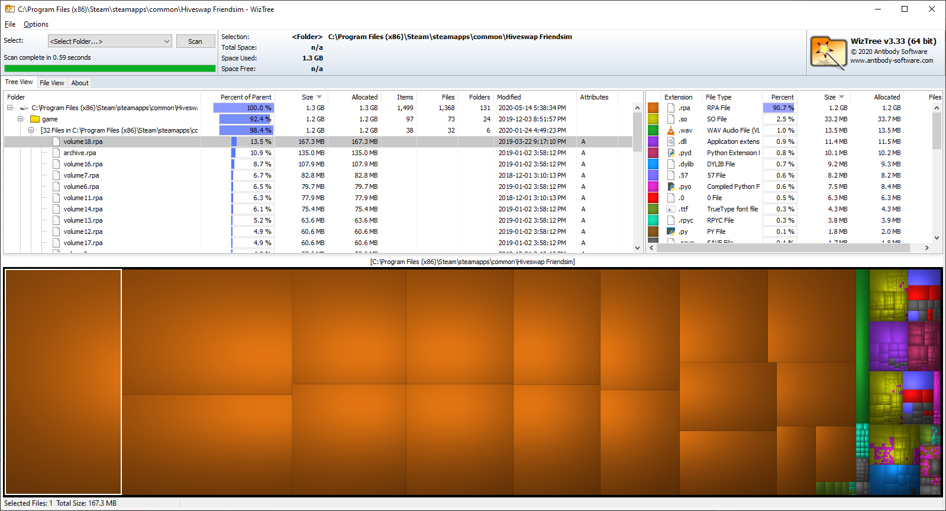Click the VLC cone icon for .wav extension

pos(671,130)
